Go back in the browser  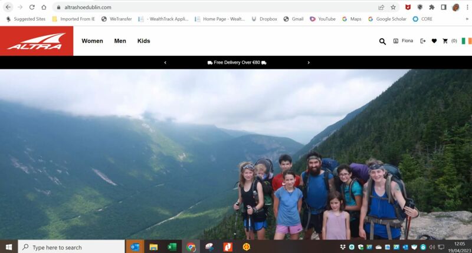pos(8,7)
